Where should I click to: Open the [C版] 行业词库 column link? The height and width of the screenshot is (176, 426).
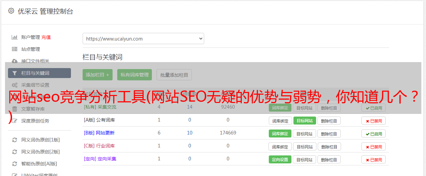(99, 146)
